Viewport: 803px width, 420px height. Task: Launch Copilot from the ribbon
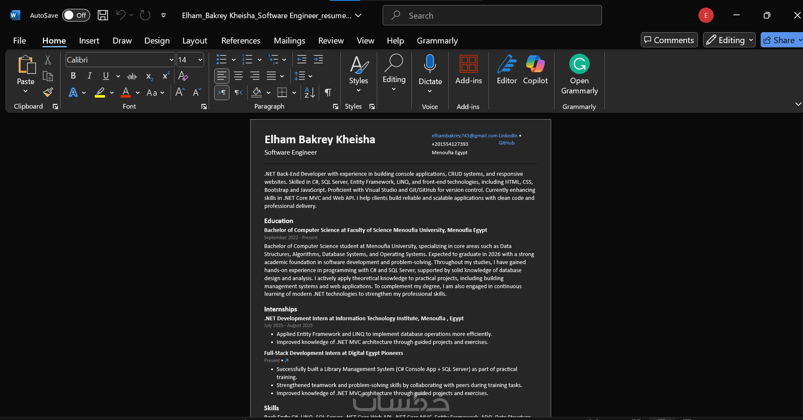coord(535,70)
